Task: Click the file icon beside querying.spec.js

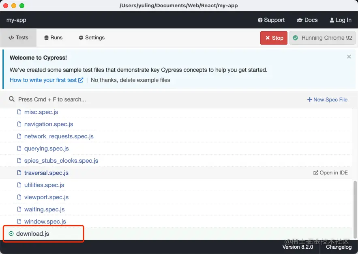Action: click(x=19, y=148)
